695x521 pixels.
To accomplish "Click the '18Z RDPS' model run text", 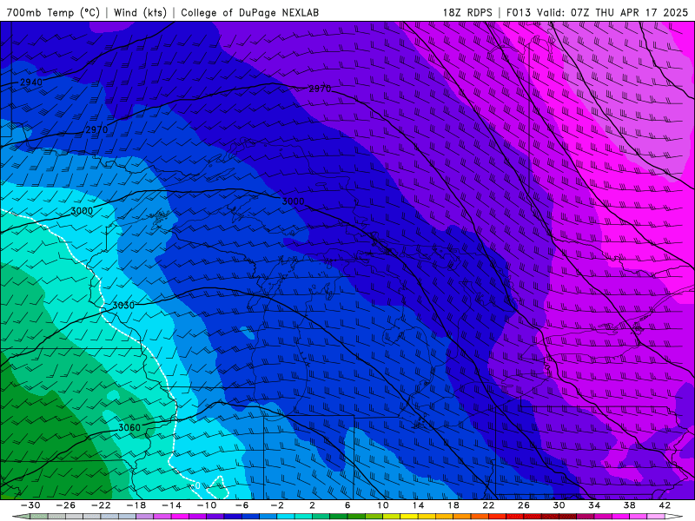I will tap(467, 12).
